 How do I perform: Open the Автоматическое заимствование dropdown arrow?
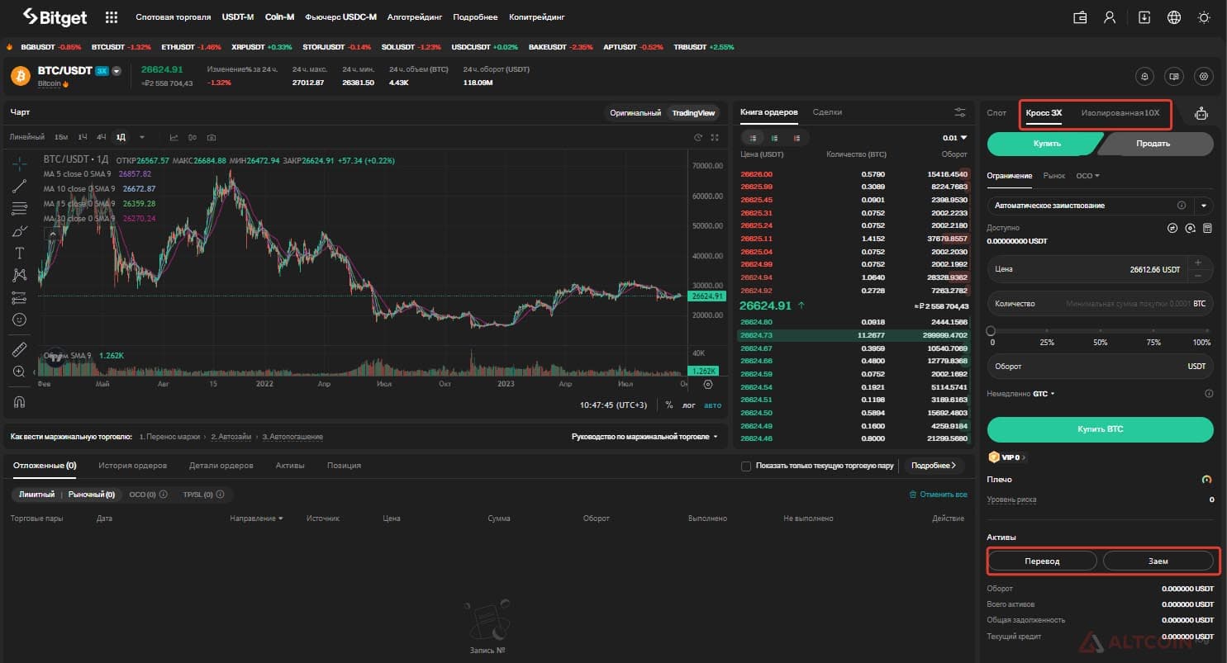click(x=1204, y=206)
